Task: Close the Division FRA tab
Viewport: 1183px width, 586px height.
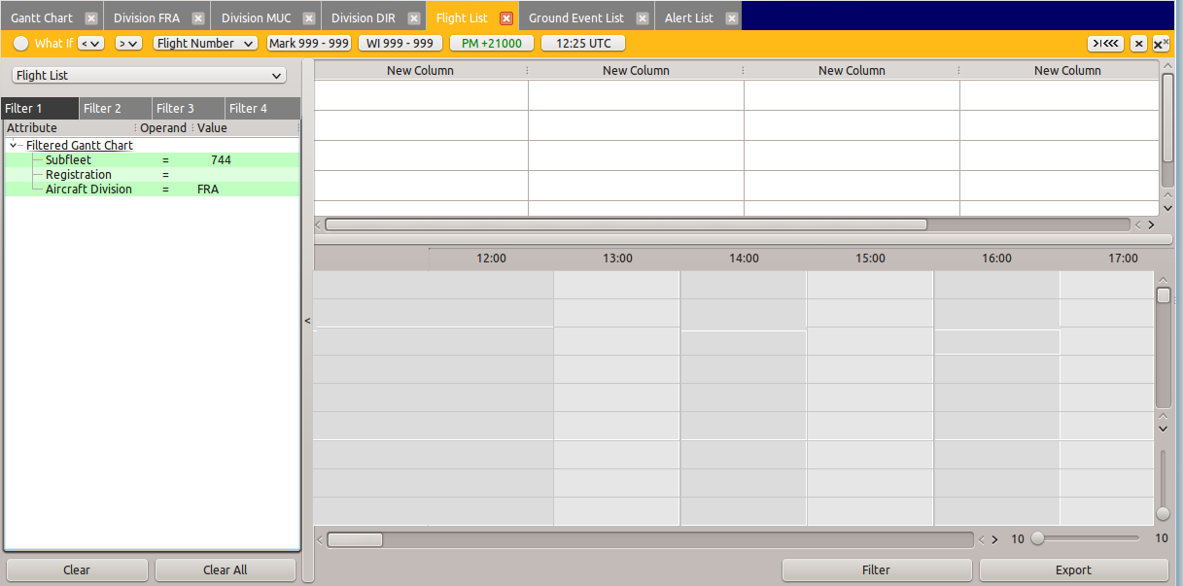Action: [x=198, y=18]
